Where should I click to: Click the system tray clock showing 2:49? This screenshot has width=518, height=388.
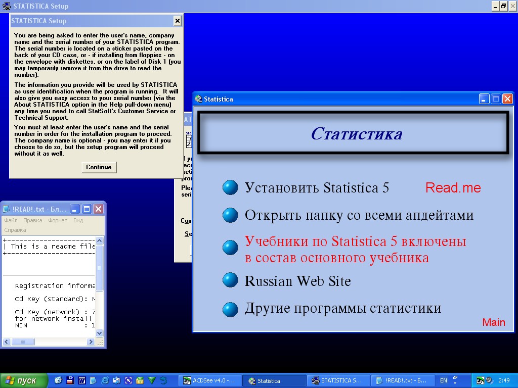click(x=504, y=380)
